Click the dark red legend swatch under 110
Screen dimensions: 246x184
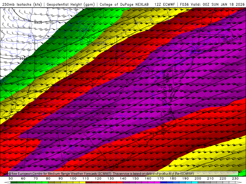tap(89, 182)
